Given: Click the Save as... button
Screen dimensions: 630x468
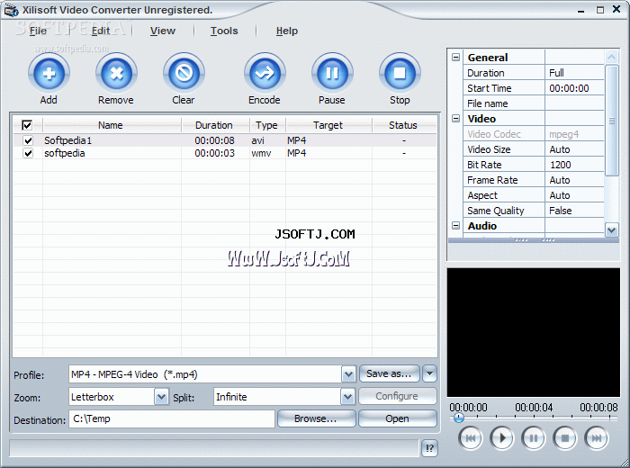Looking at the screenshot, I should tap(389, 373).
